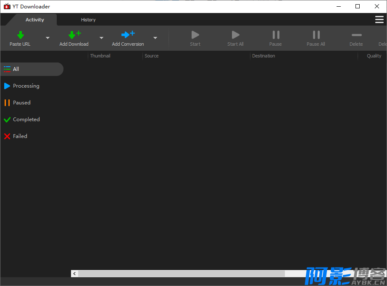
Task: Click the Pause icon in toolbar
Action: (276, 35)
